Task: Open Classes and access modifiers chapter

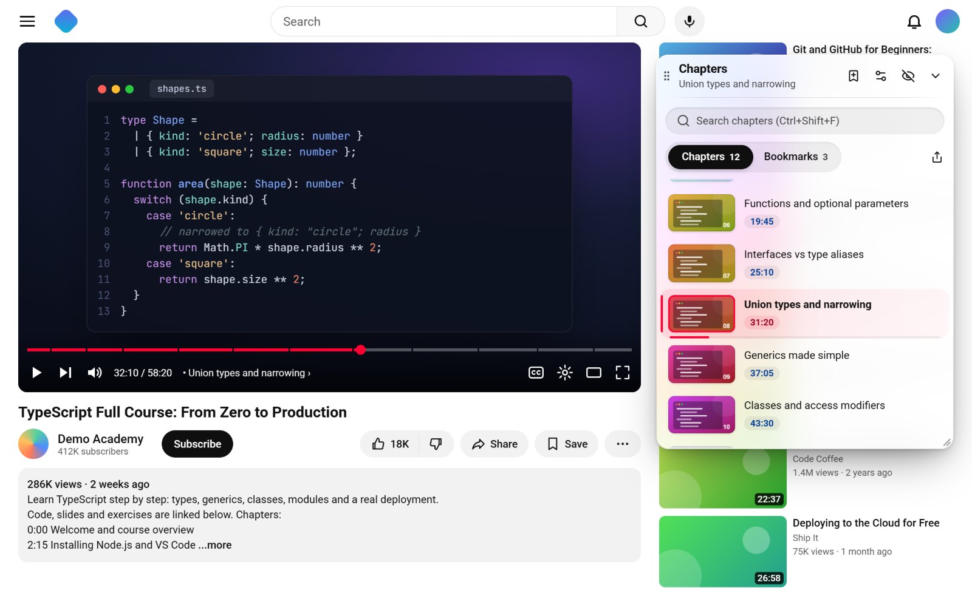Action: [805, 415]
